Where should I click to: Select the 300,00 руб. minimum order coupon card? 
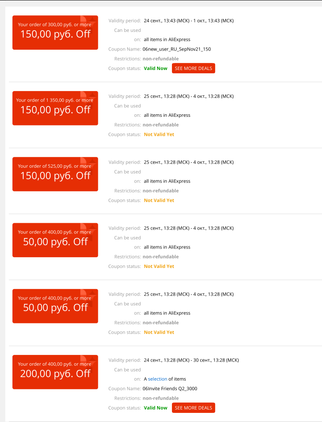tap(55, 33)
